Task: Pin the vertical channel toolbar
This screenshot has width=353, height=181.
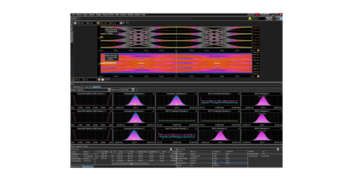Action: [127, 23]
